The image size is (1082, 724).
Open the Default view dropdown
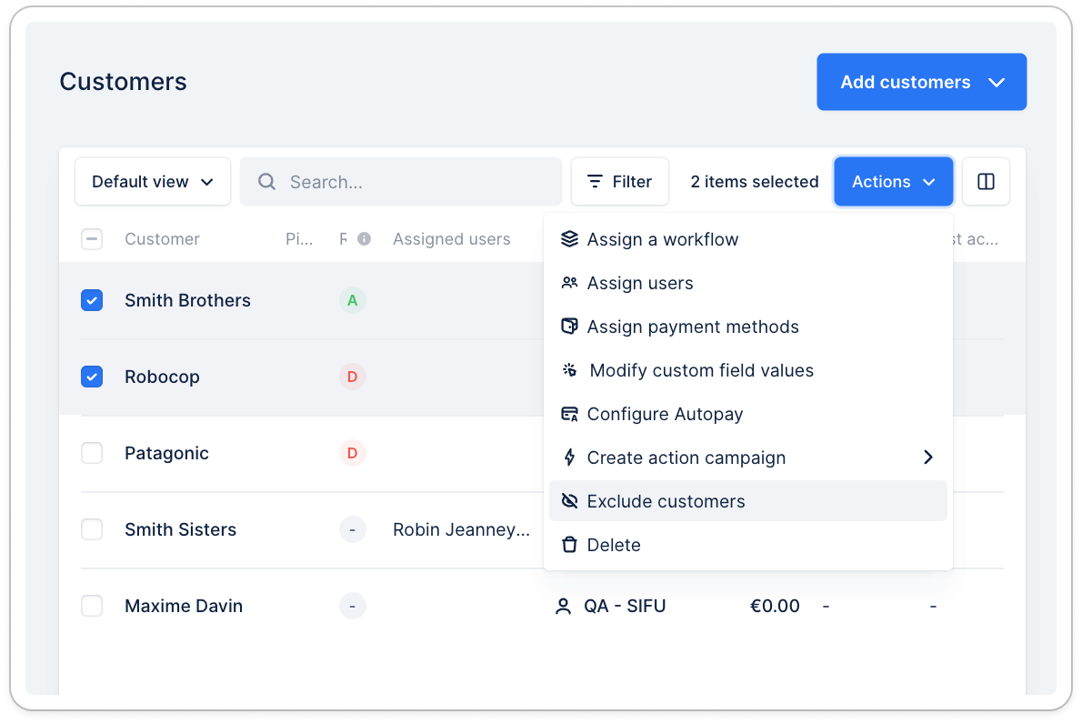pyautogui.click(x=153, y=182)
